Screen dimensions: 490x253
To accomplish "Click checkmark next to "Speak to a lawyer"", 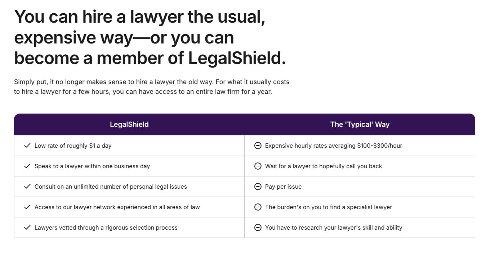I will pos(27,166).
